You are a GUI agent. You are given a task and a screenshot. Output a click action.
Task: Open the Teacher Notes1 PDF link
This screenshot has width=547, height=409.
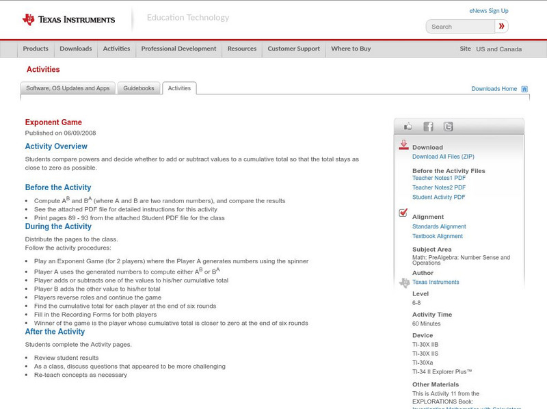(439, 178)
